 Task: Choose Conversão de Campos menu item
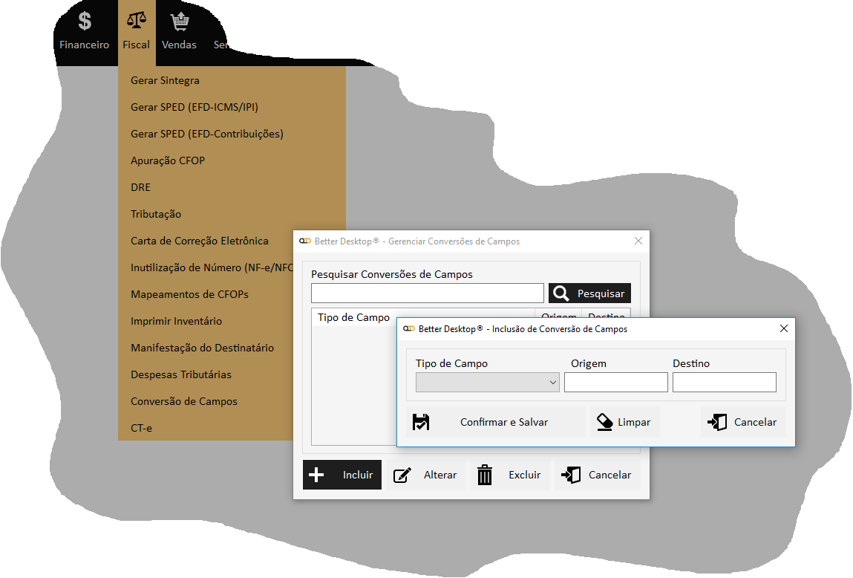click(184, 401)
